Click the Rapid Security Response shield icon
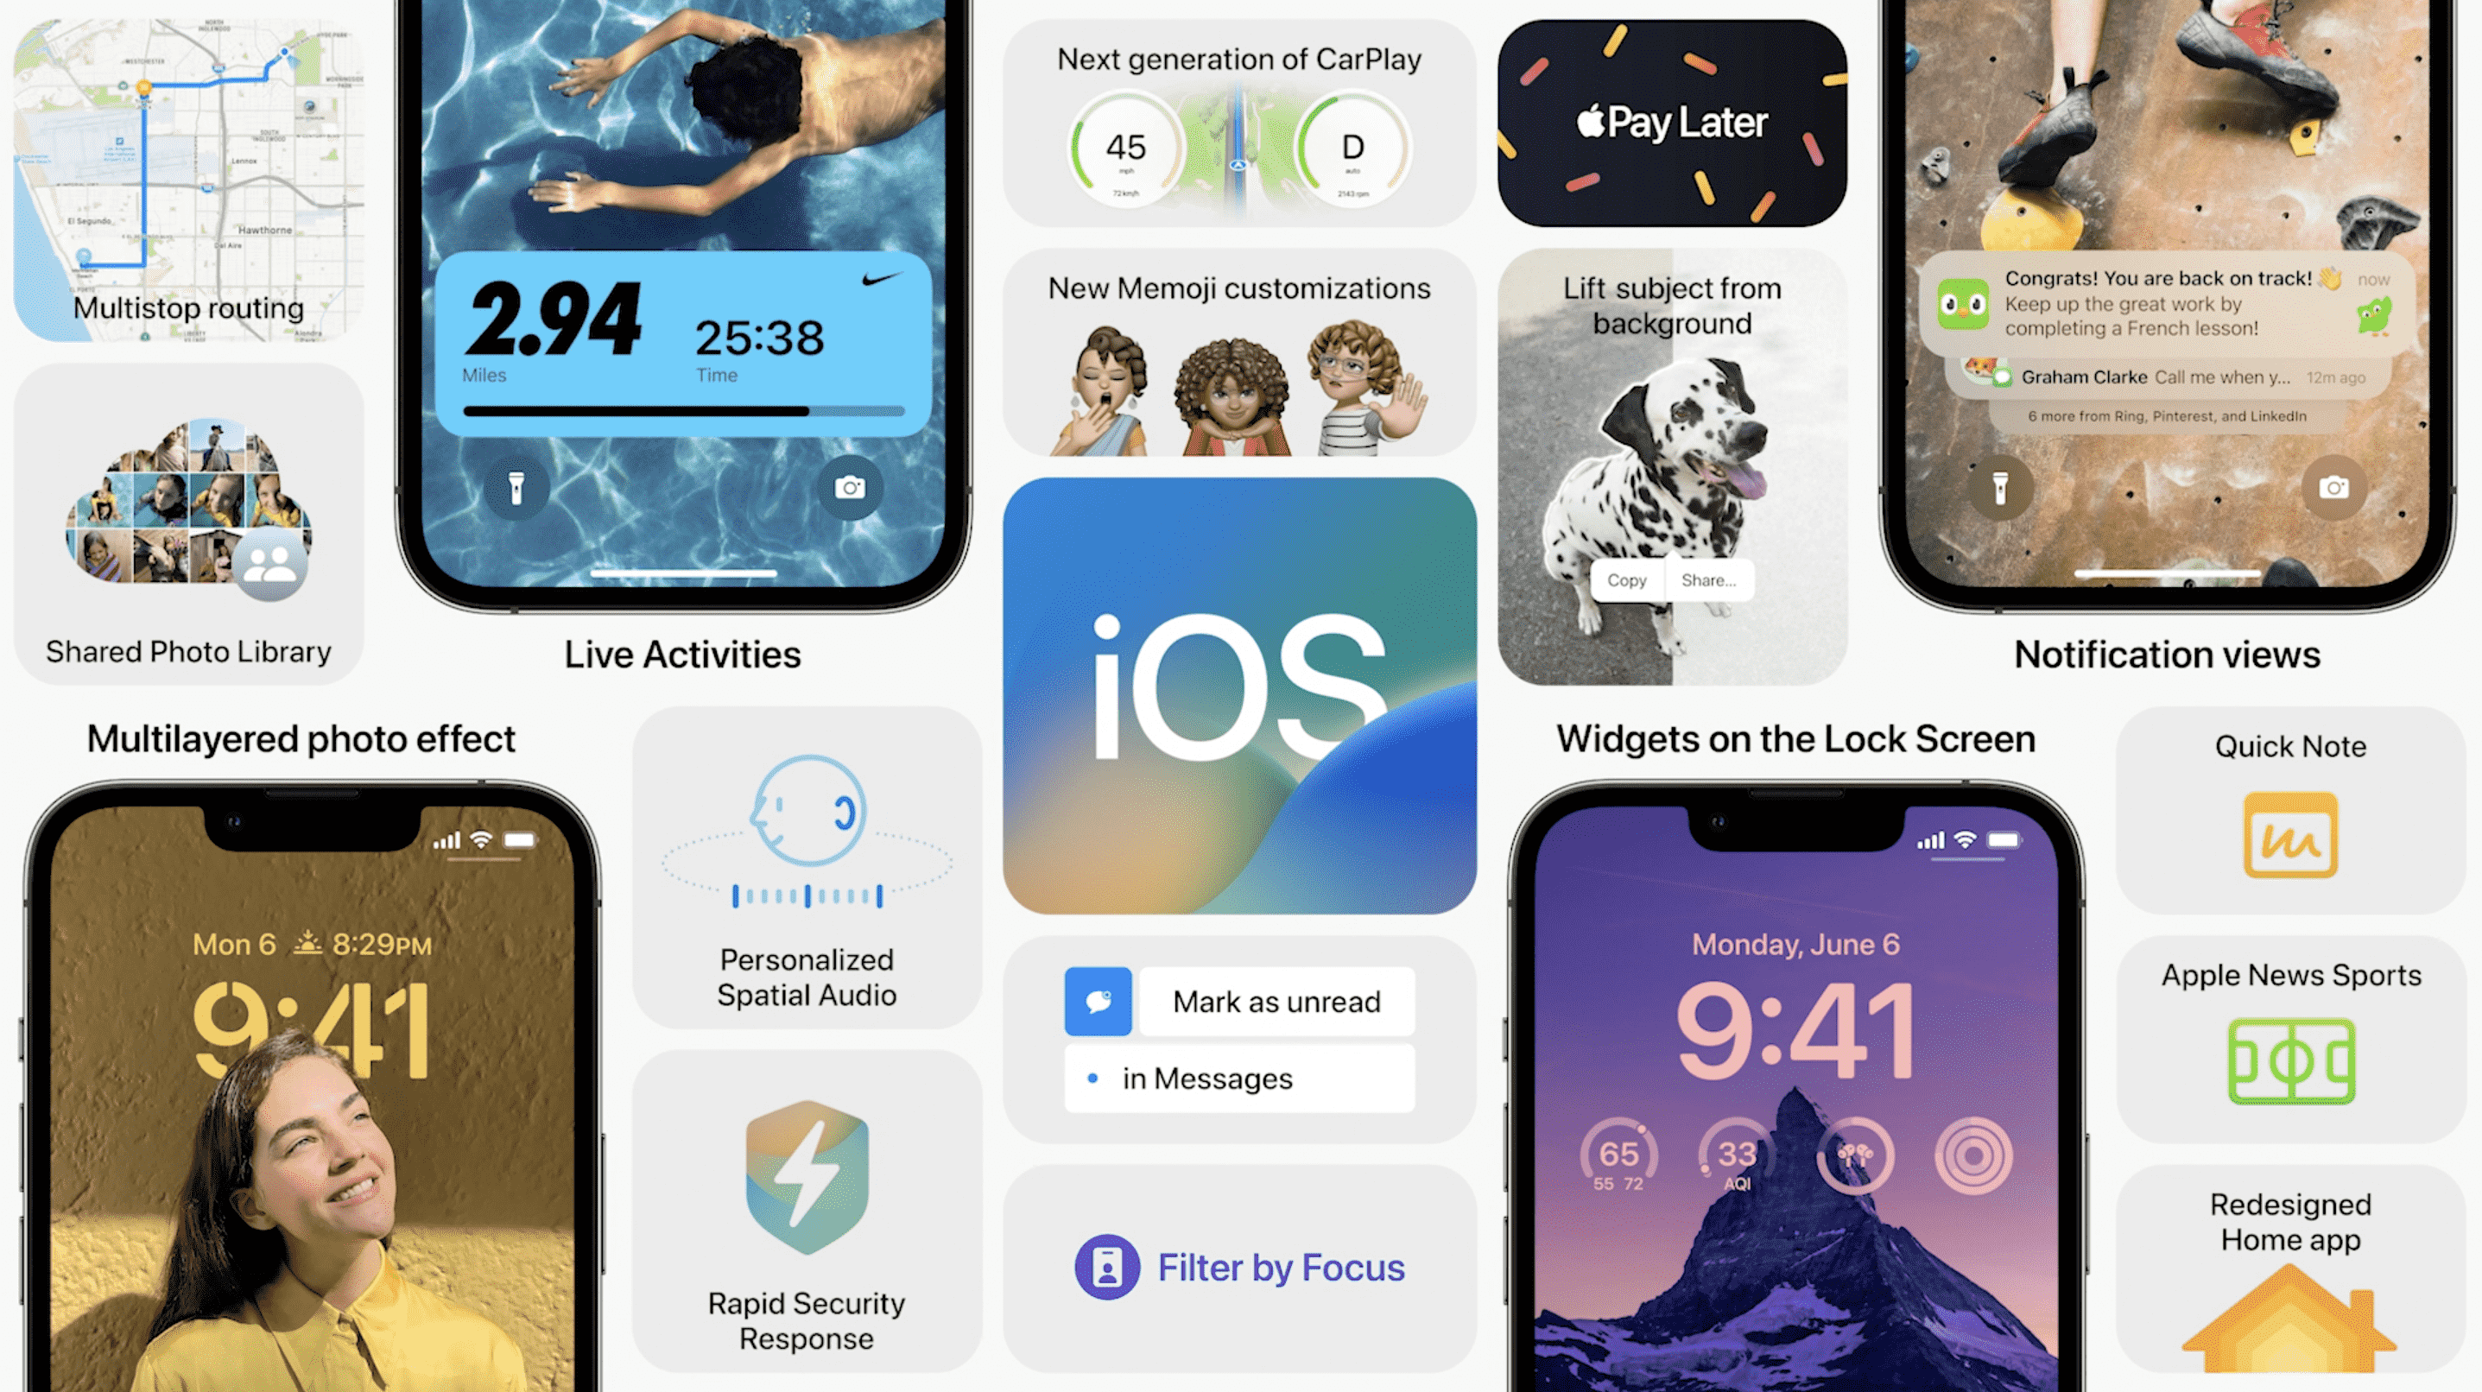The image size is (2482, 1392). pos(805,1182)
